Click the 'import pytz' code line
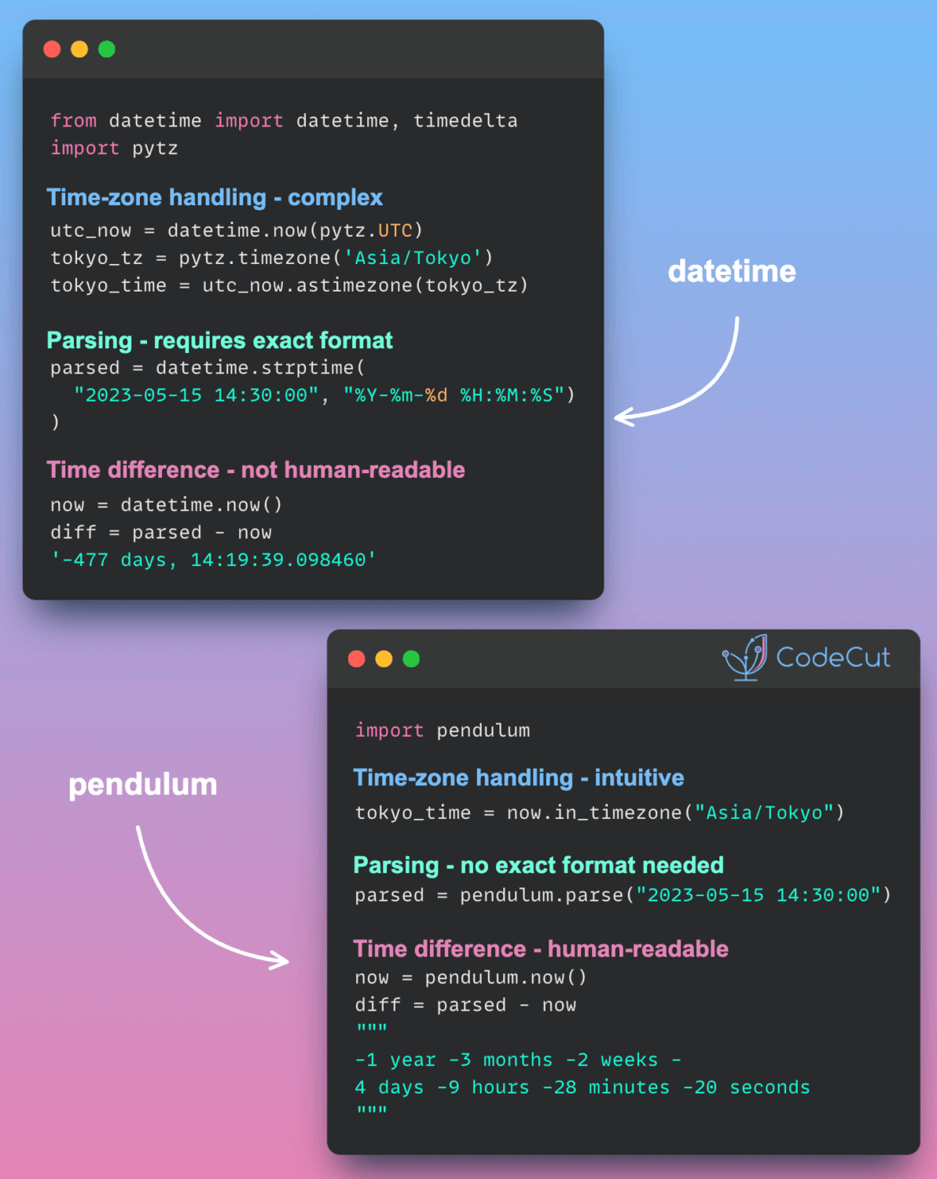 coord(114,149)
